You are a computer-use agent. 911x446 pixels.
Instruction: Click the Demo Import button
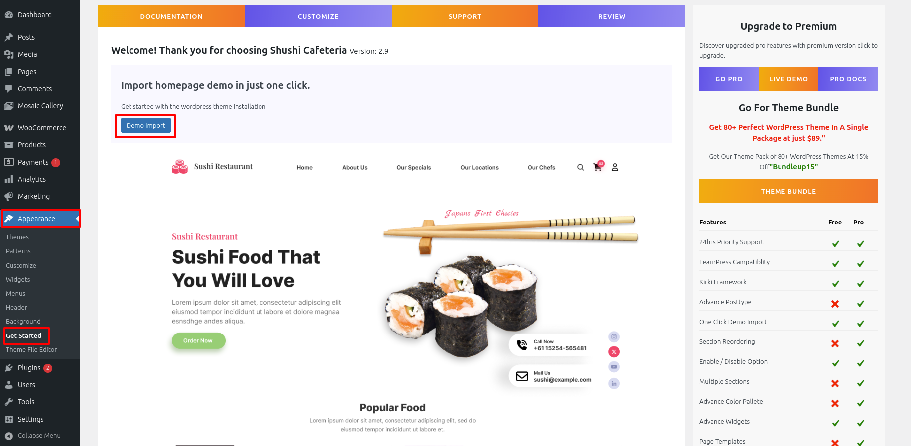145,126
